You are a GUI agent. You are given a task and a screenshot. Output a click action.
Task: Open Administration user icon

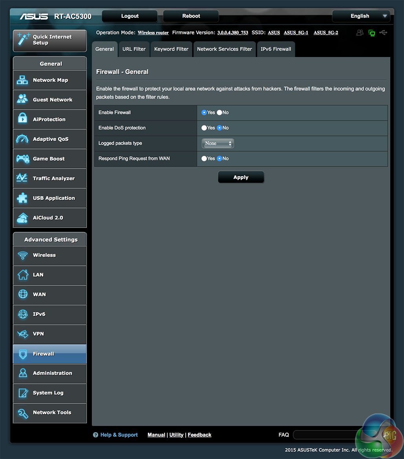23,373
